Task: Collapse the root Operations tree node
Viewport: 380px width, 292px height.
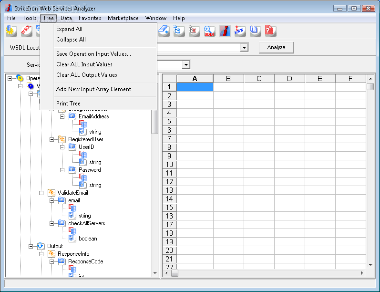Action: [x=10, y=78]
